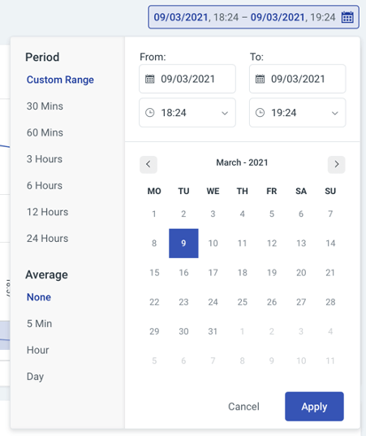Click the Apply button
The image size is (366, 436).
[314, 407]
